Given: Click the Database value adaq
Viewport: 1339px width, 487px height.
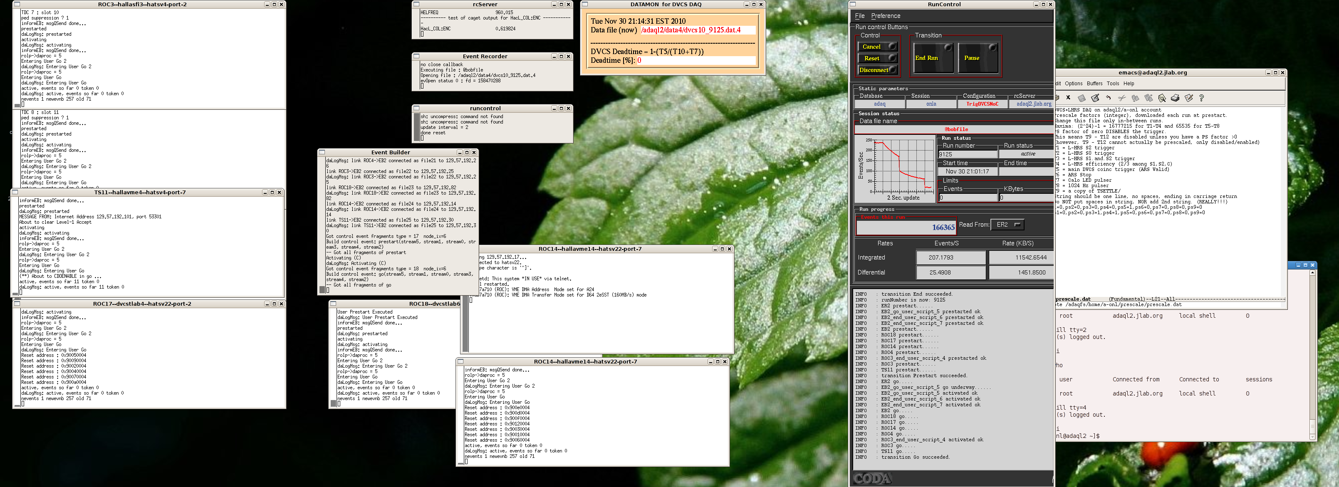Looking at the screenshot, I should [879, 104].
